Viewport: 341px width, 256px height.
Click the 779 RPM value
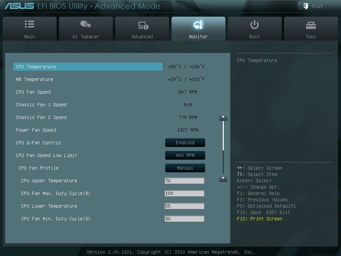pos(188,117)
